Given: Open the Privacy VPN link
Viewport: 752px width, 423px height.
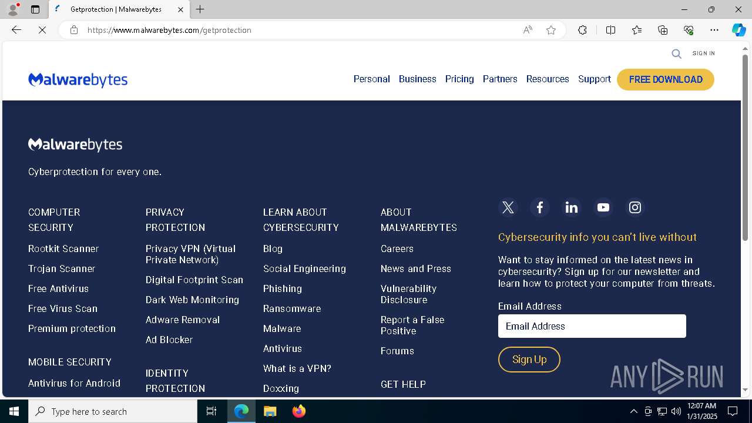Looking at the screenshot, I should coord(190,254).
